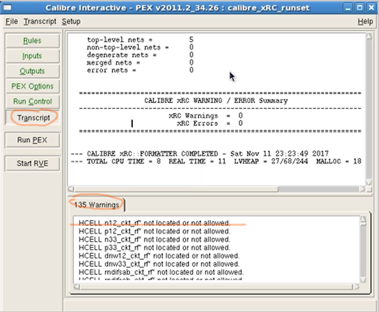Click 'merged nets' transcript line
The height and width of the screenshot is (312, 379).
click(140, 63)
